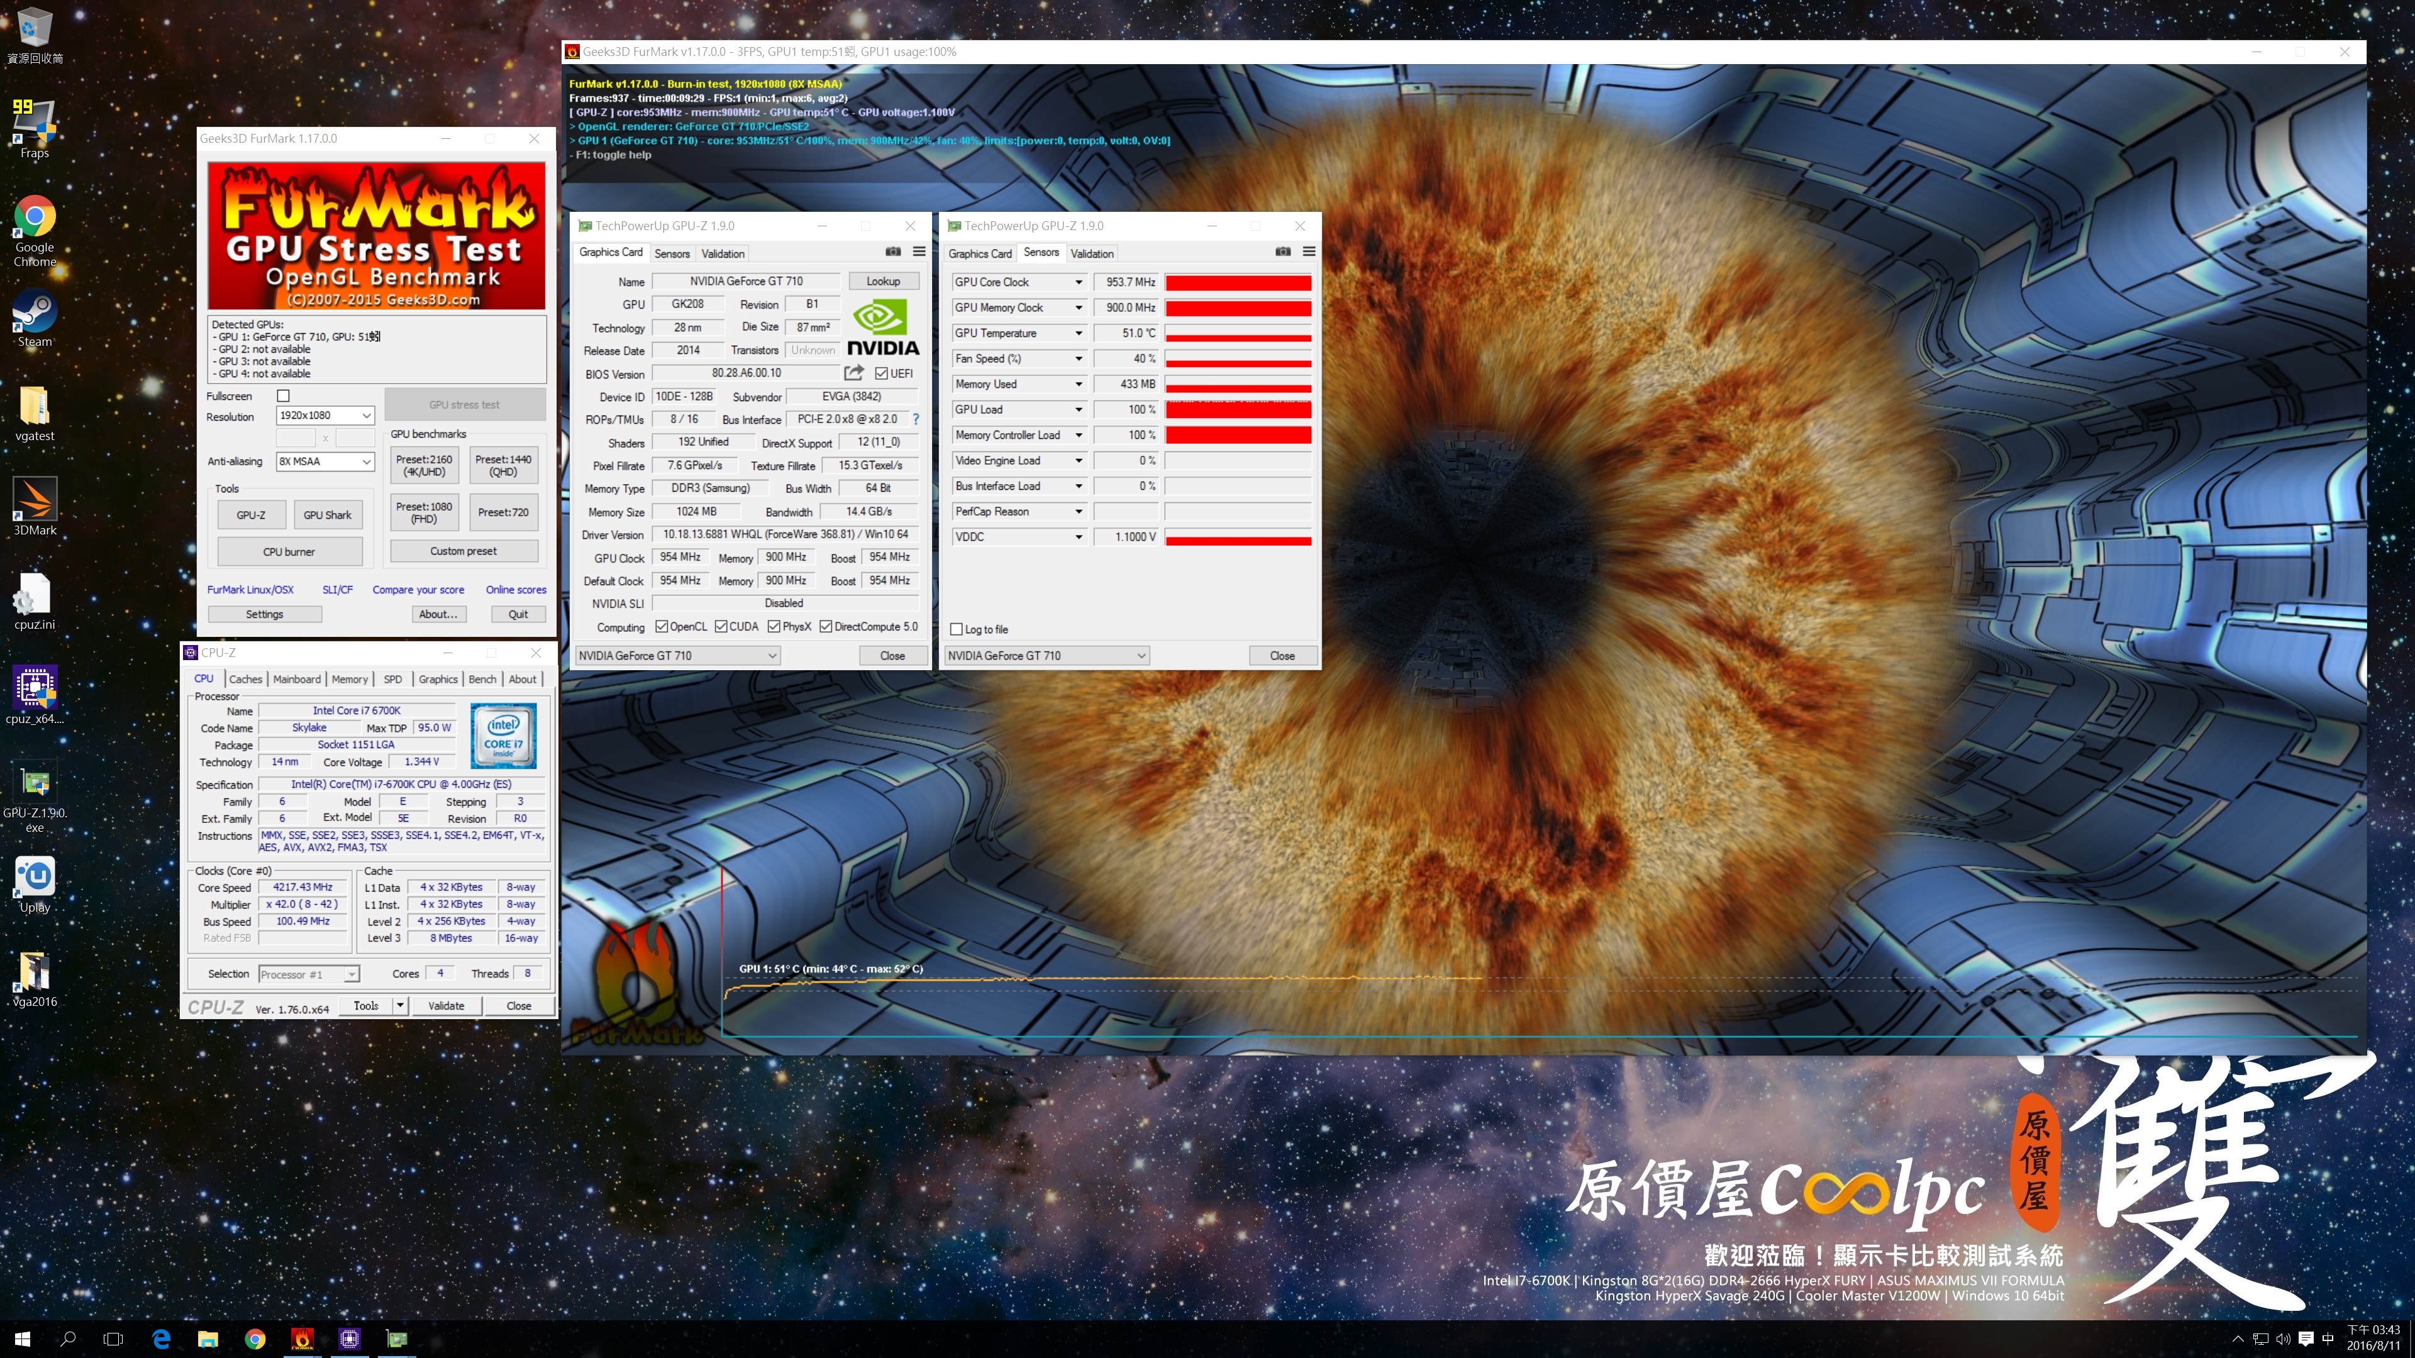Expand the GPU Load sensor dropdown
Screen dimensions: 2415x1358
(x=1079, y=409)
